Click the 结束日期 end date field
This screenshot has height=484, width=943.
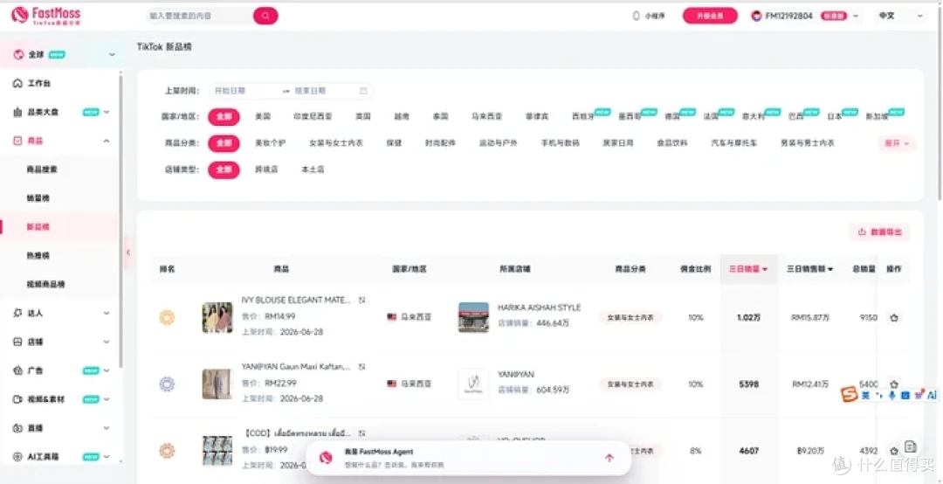[x=324, y=91]
